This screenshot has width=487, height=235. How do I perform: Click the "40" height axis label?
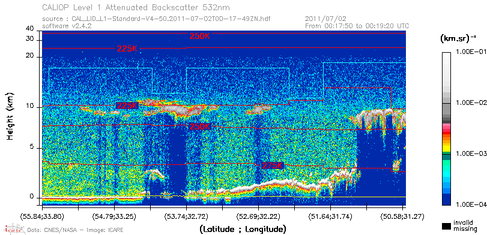pos(30,29)
